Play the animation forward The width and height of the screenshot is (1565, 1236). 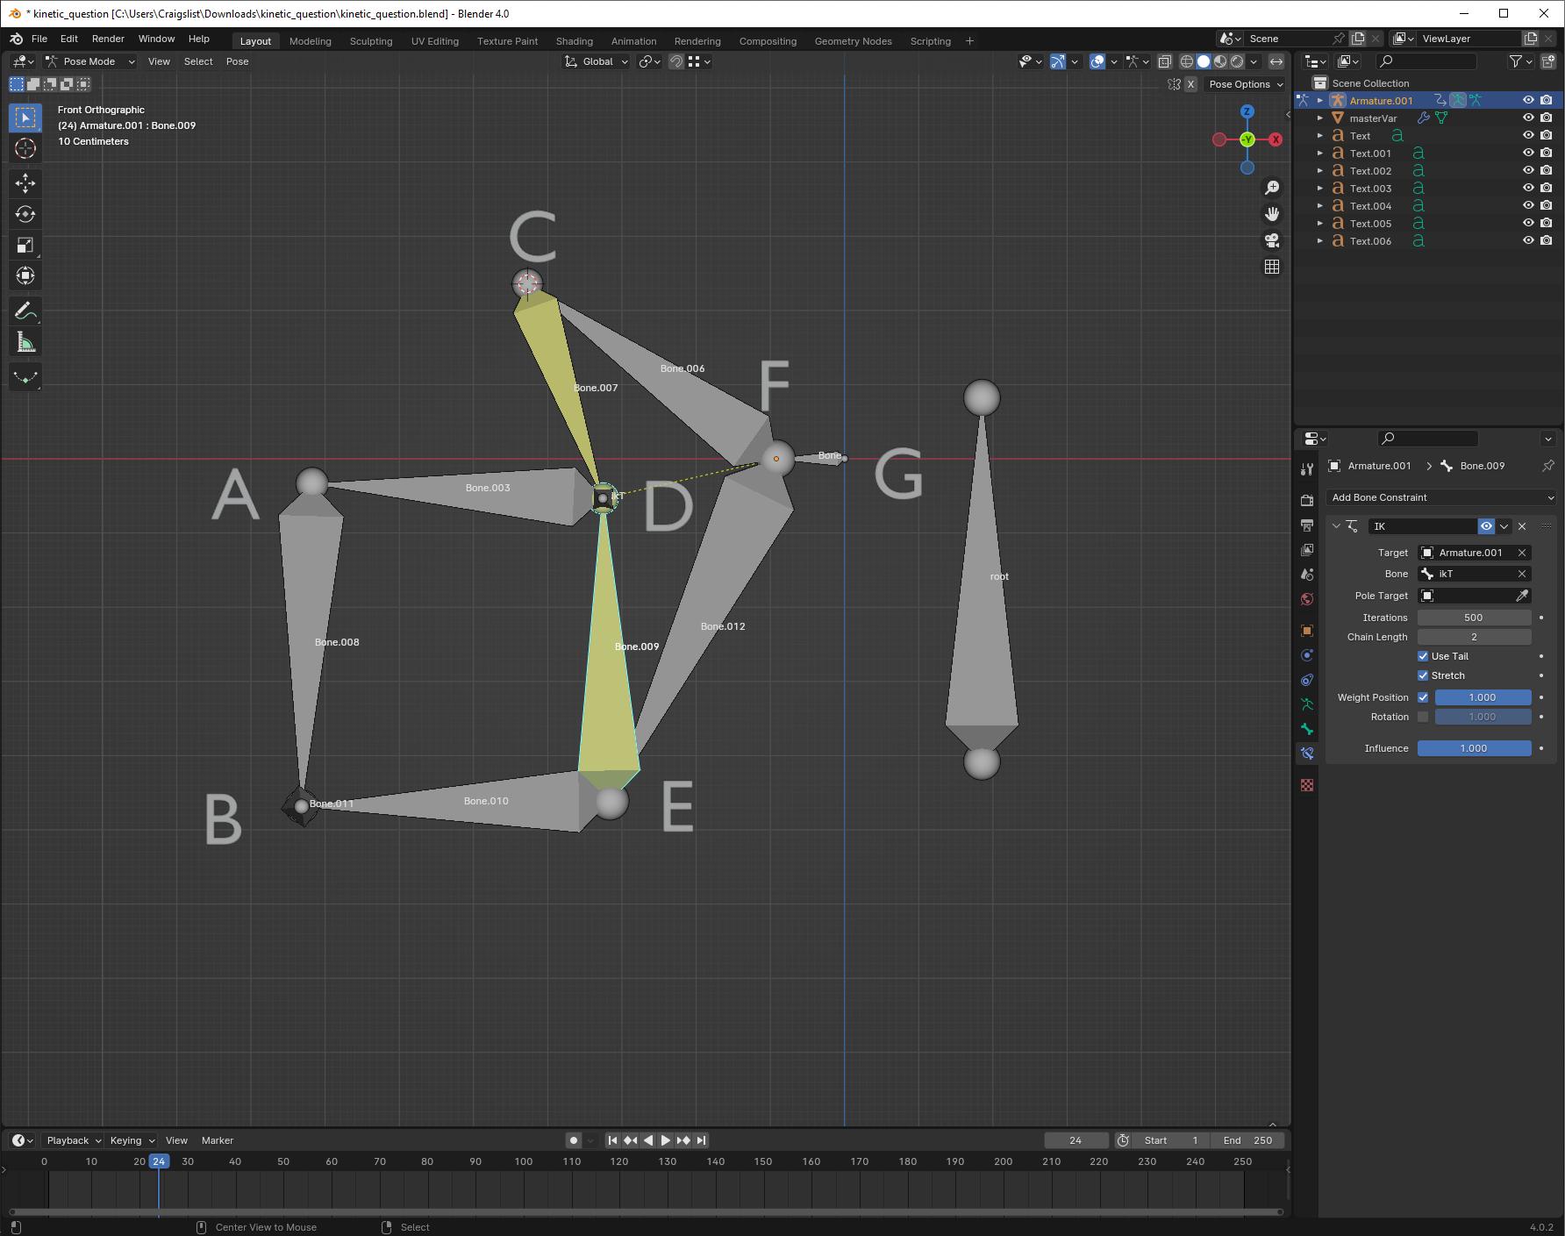(x=665, y=1140)
